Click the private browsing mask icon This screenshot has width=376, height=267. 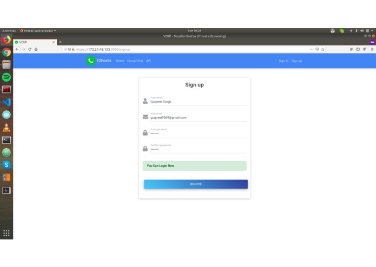tap(372, 42)
